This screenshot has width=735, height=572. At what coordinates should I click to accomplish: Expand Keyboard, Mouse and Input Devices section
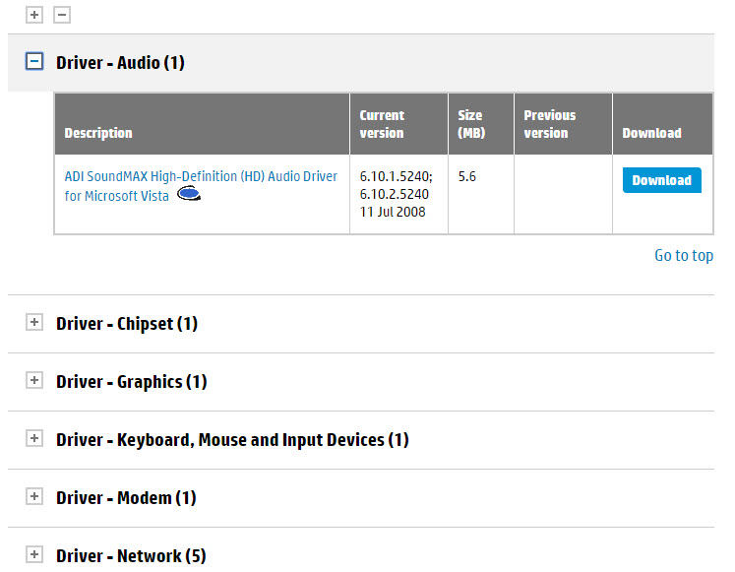point(34,438)
